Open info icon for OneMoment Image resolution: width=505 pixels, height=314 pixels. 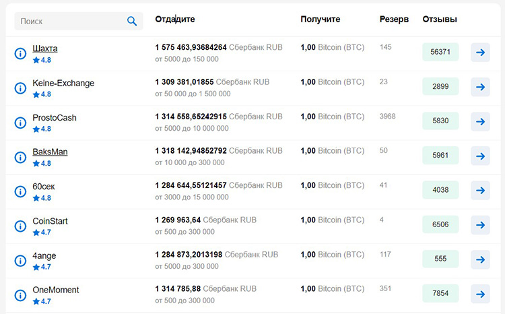tap(20, 295)
